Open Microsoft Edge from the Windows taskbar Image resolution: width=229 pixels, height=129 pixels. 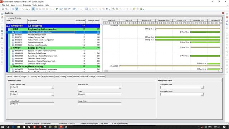13,127
